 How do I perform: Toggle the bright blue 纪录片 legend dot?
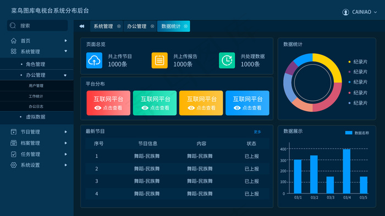coord(349,82)
